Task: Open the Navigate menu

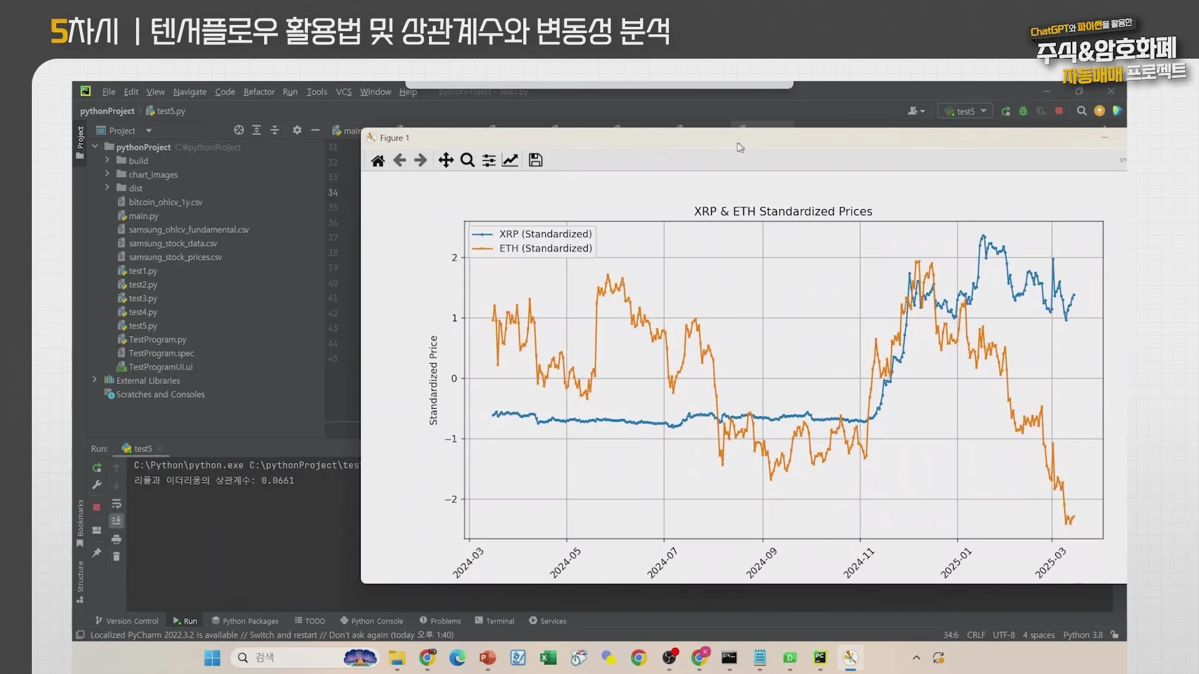Action: click(190, 92)
